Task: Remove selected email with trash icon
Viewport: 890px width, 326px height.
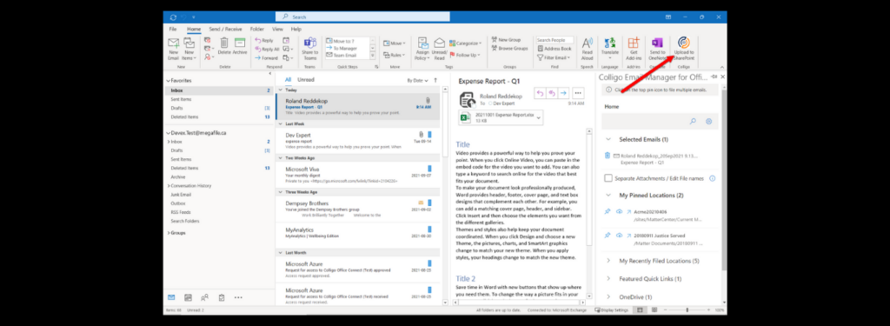Action: 608,155
